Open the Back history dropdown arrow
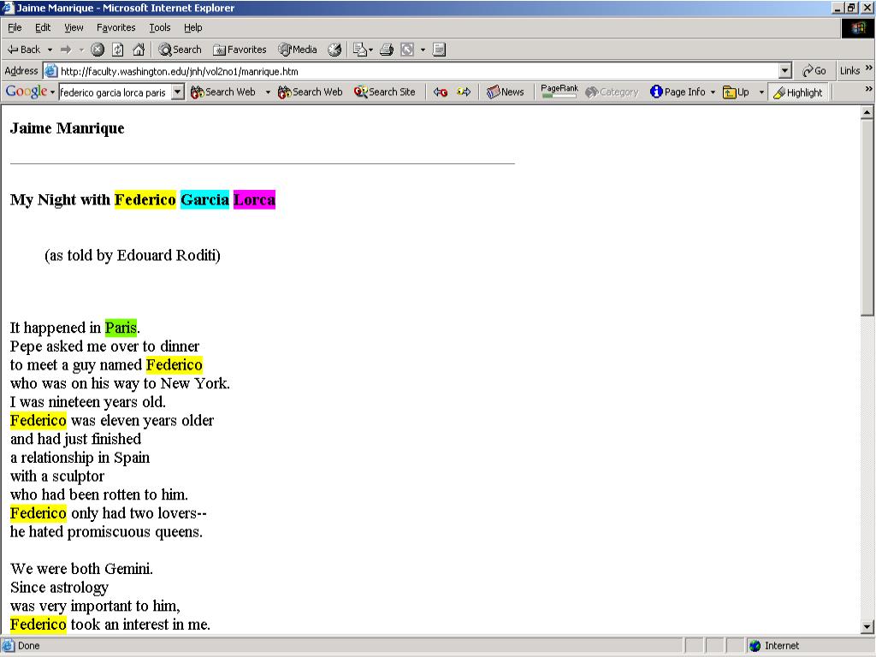876x657 pixels. [50, 50]
